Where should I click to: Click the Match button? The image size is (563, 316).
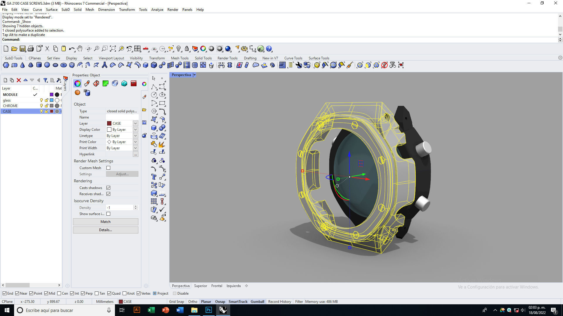pos(106,222)
